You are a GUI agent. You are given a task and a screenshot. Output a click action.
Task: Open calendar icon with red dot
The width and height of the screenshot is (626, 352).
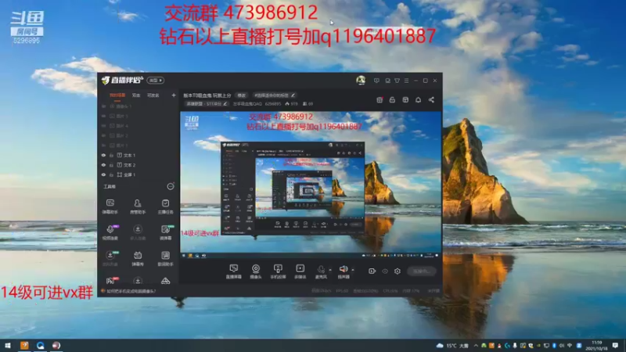pyautogui.click(x=380, y=100)
